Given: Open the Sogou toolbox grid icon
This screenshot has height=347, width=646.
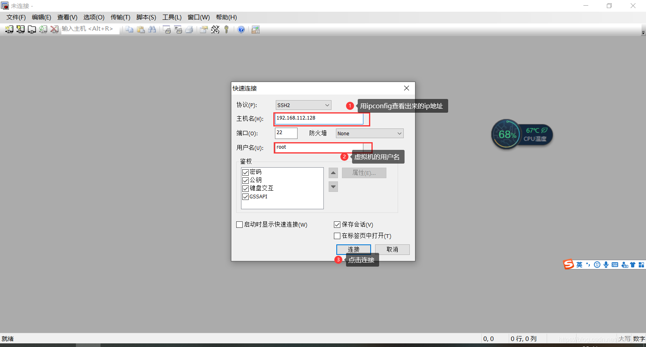Looking at the screenshot, I should click(x=641, y=265).
